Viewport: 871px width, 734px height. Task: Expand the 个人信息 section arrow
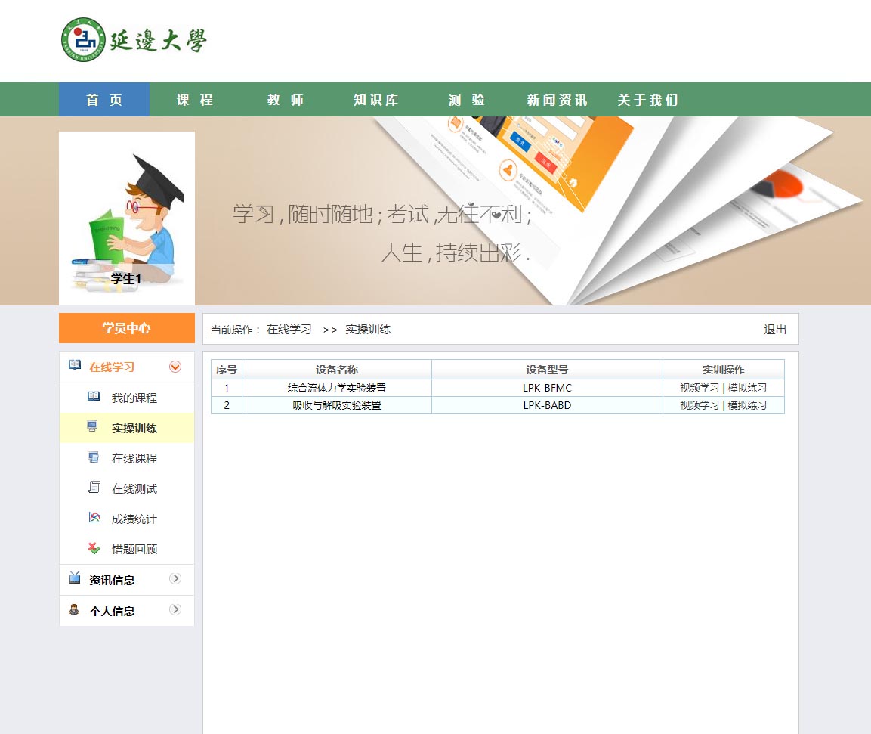(175, 609)
